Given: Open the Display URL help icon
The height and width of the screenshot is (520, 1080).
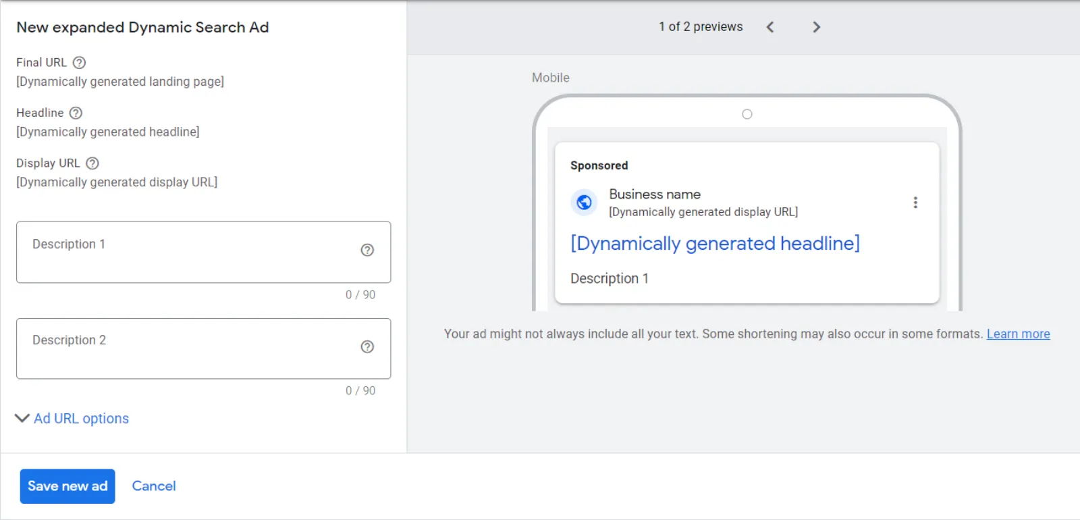Looking at the screenshot, I should 92,163.
